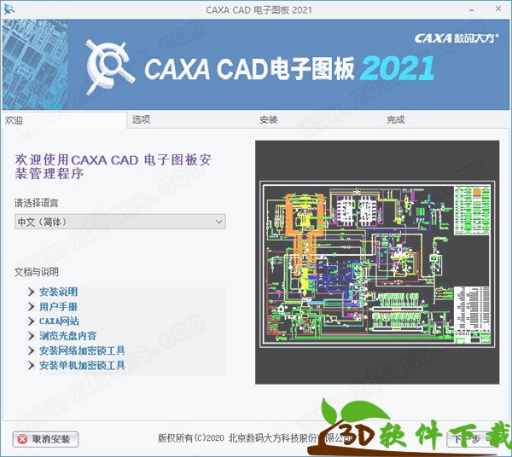Launch 安装单机加密锁工具 link

82,365
